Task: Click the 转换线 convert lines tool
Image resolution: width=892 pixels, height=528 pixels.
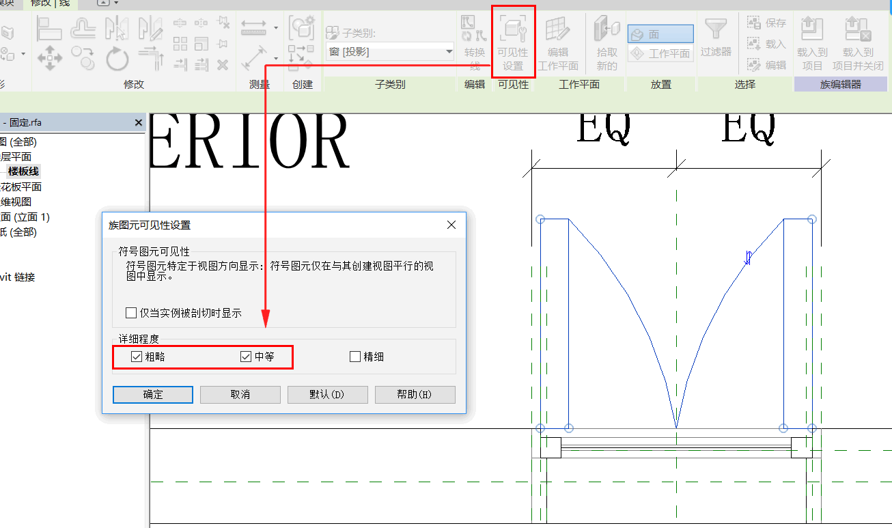Action: [x=474, y=44]
